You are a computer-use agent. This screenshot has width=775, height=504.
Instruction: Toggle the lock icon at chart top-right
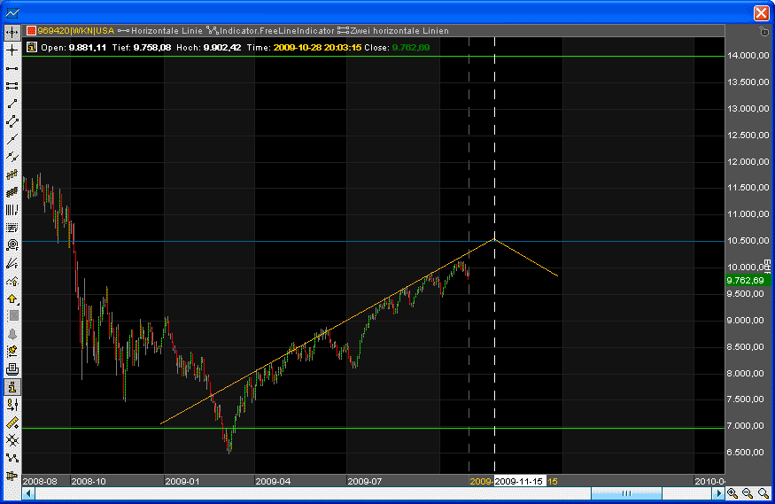pyautogui.click(x=764, y=31)
